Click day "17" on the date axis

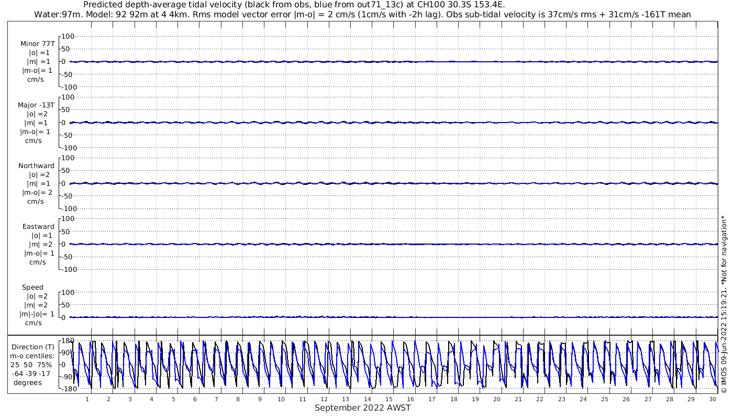tap(432, 399)
